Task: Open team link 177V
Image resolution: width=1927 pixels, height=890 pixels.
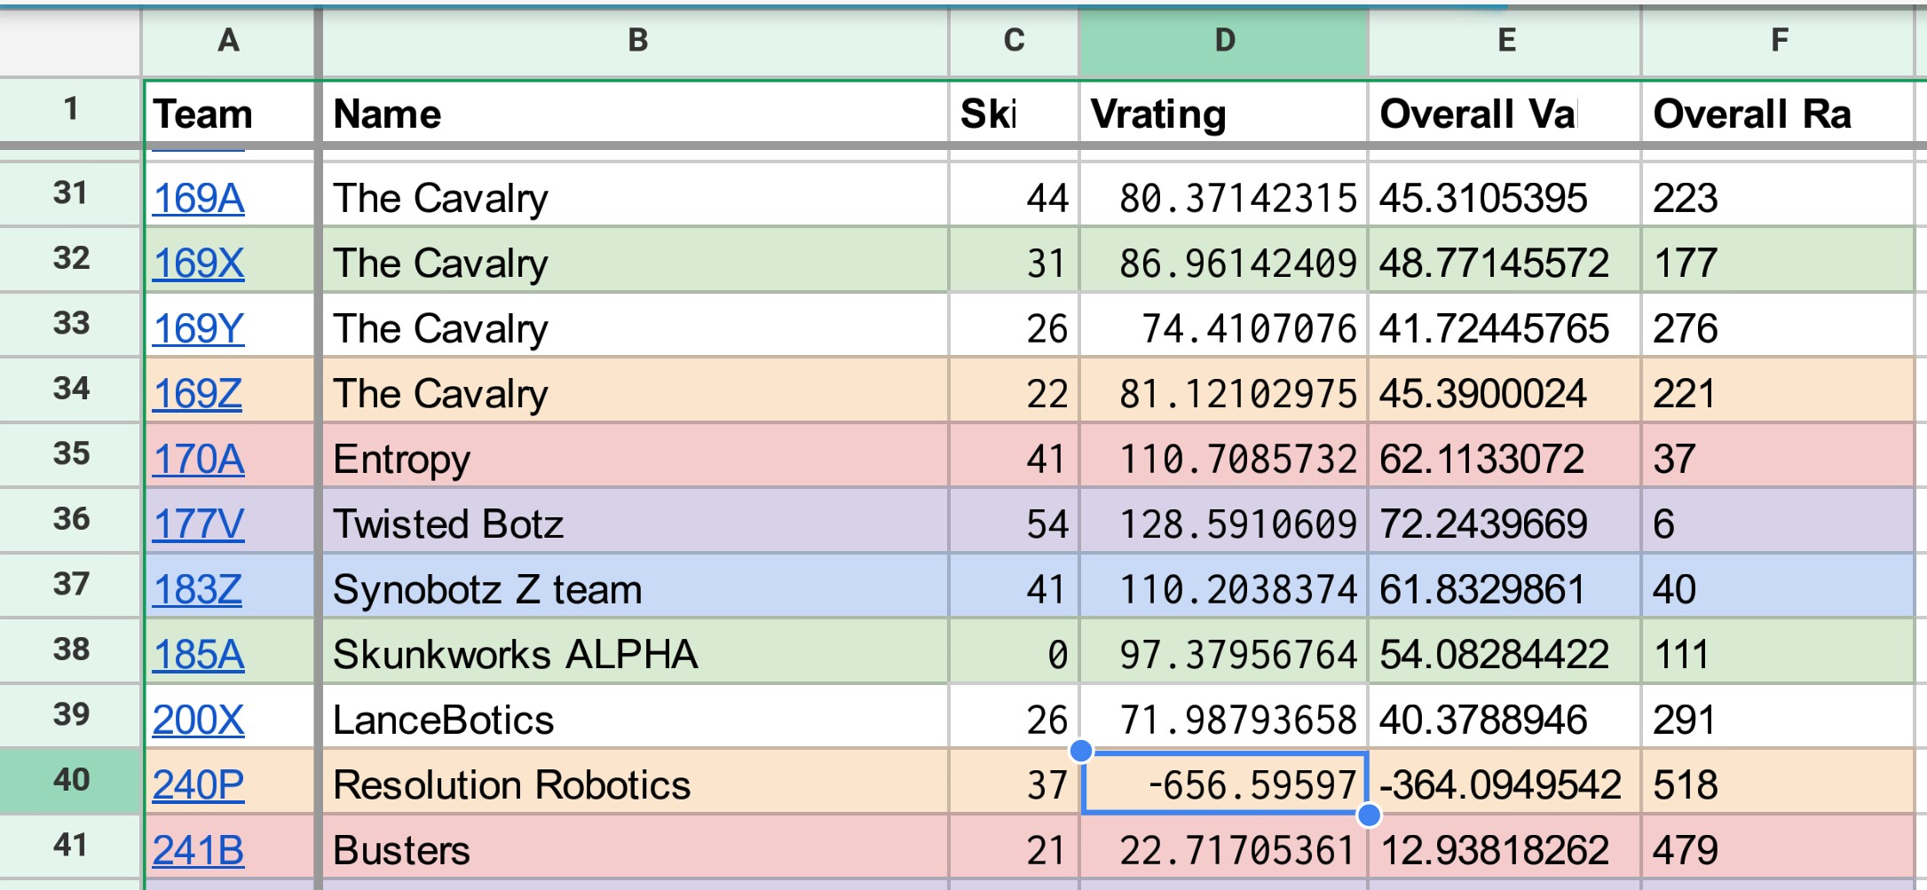Action: point(198,524)
